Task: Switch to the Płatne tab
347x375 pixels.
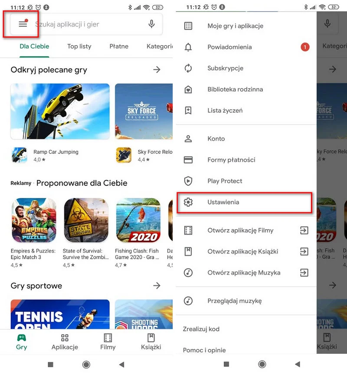Action: [119, 46]
